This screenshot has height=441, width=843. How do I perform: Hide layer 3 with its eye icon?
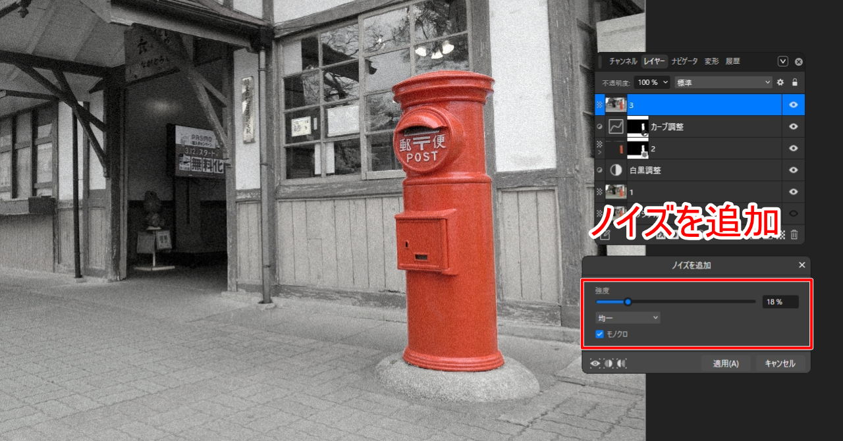pos(793,104)
